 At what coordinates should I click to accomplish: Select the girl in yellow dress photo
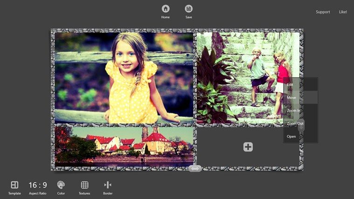[124, 77]
